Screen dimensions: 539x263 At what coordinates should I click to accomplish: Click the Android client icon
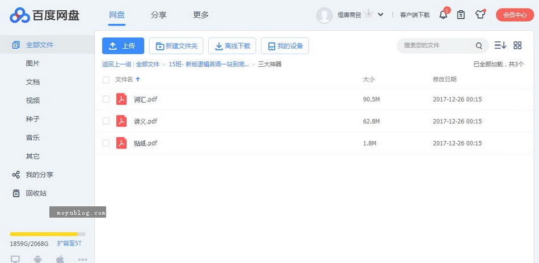click(x=37, y=259)
